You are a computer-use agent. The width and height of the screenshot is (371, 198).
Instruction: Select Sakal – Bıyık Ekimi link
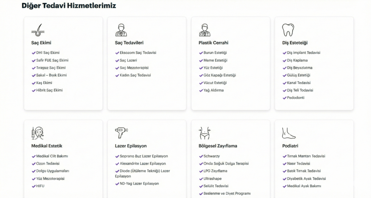coord(51,75)
